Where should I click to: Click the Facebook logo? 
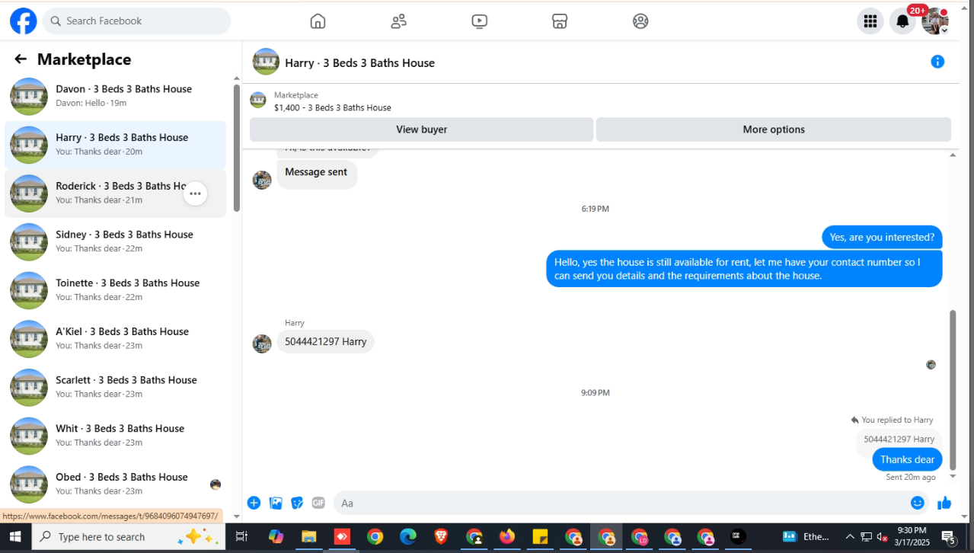(23, 21)
